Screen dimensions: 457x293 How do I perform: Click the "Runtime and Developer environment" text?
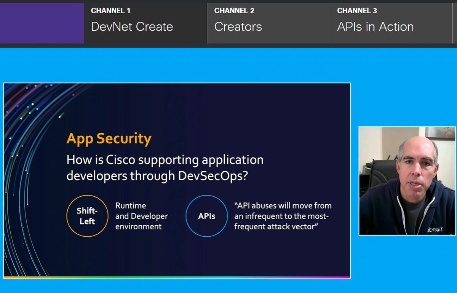tap(142, 216)
